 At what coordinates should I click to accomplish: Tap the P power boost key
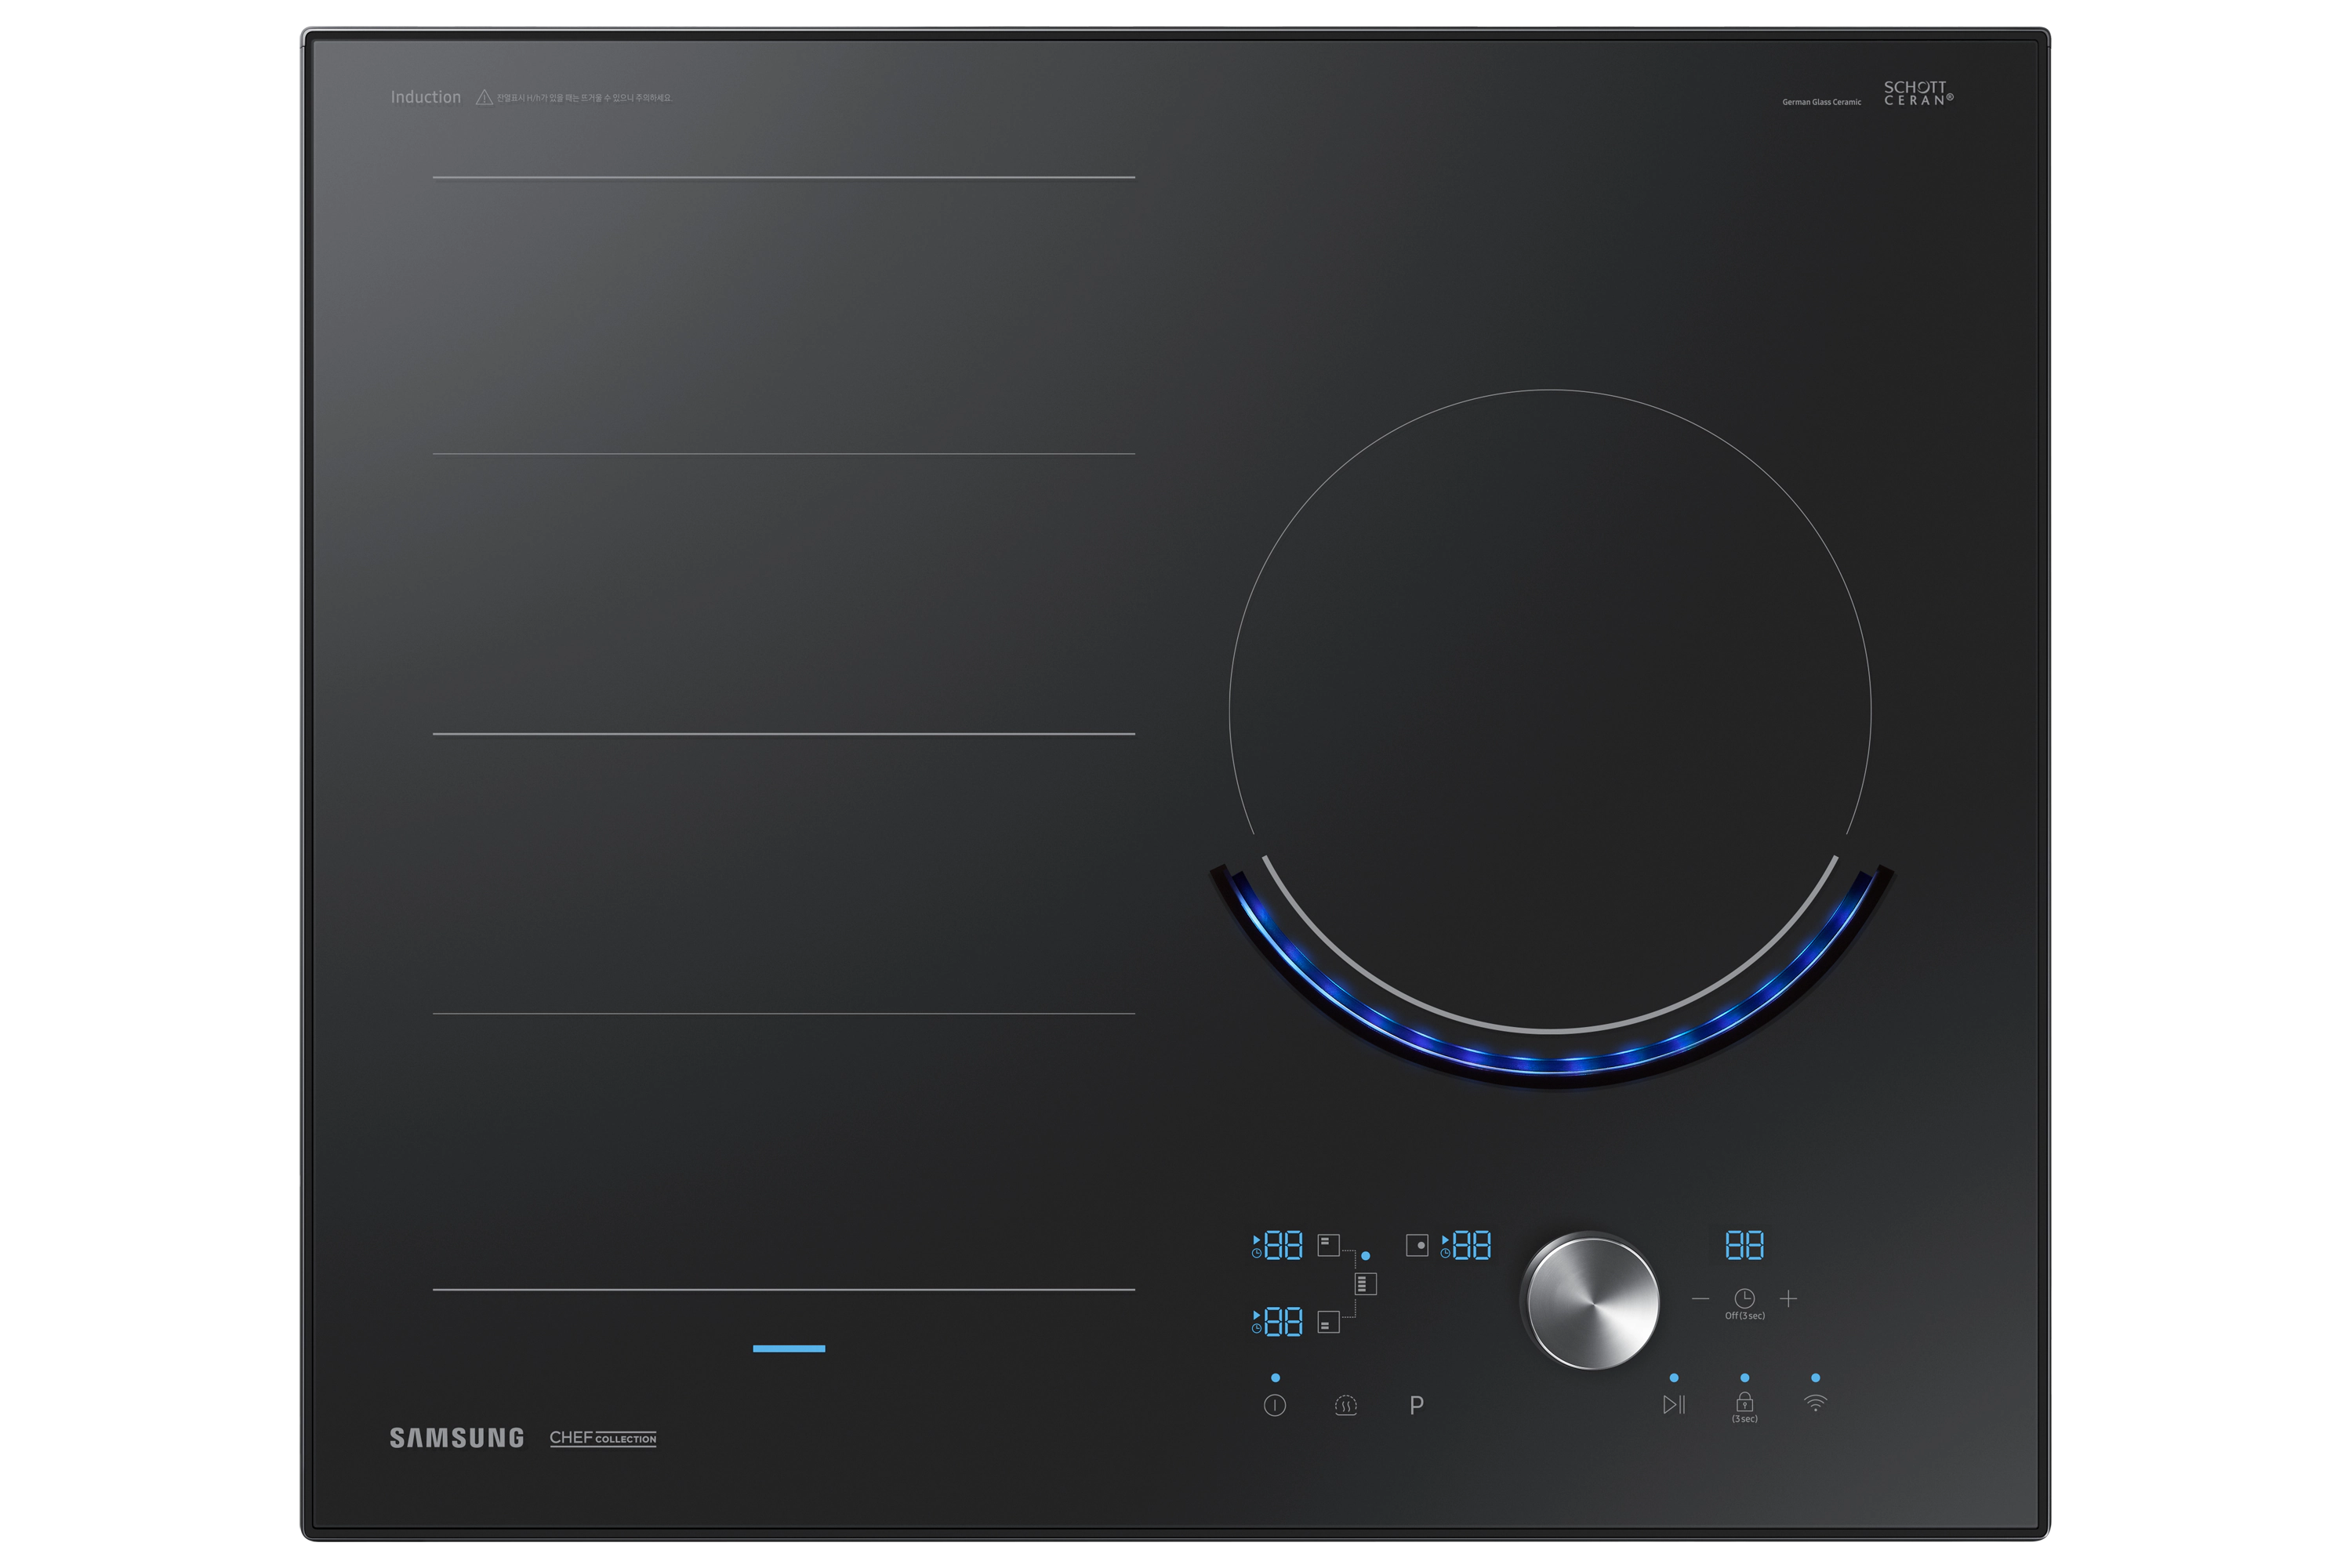pyautogui.click(x=1417, y=1405)
